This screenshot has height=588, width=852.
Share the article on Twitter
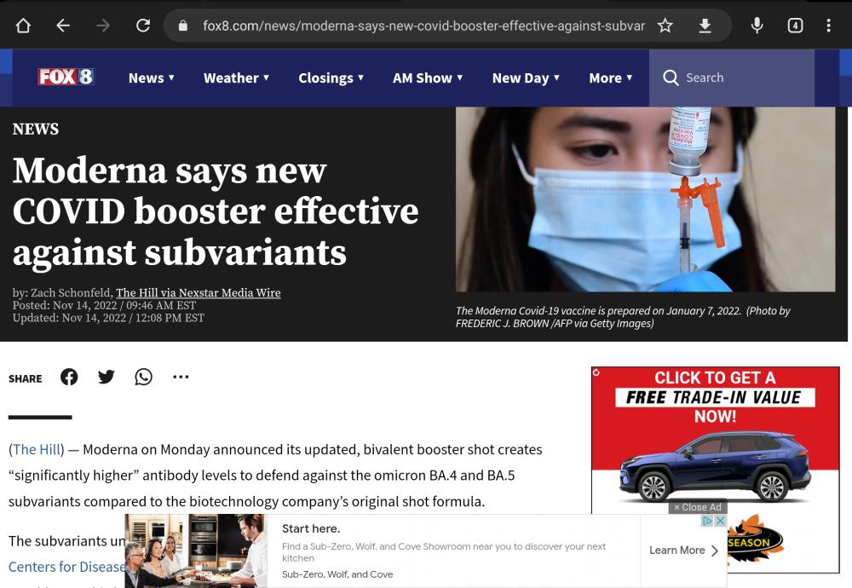coord(106,377)
